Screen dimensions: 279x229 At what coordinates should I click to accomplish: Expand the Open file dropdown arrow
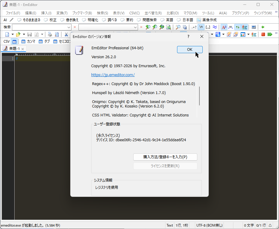click(24, 34)
